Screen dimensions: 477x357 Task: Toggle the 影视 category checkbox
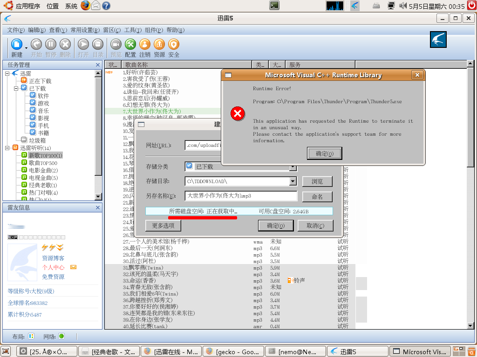point(33,117)
